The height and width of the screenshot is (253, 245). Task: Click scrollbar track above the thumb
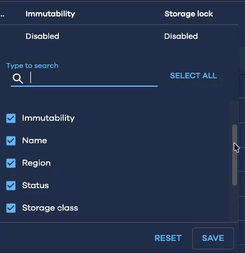235,113
